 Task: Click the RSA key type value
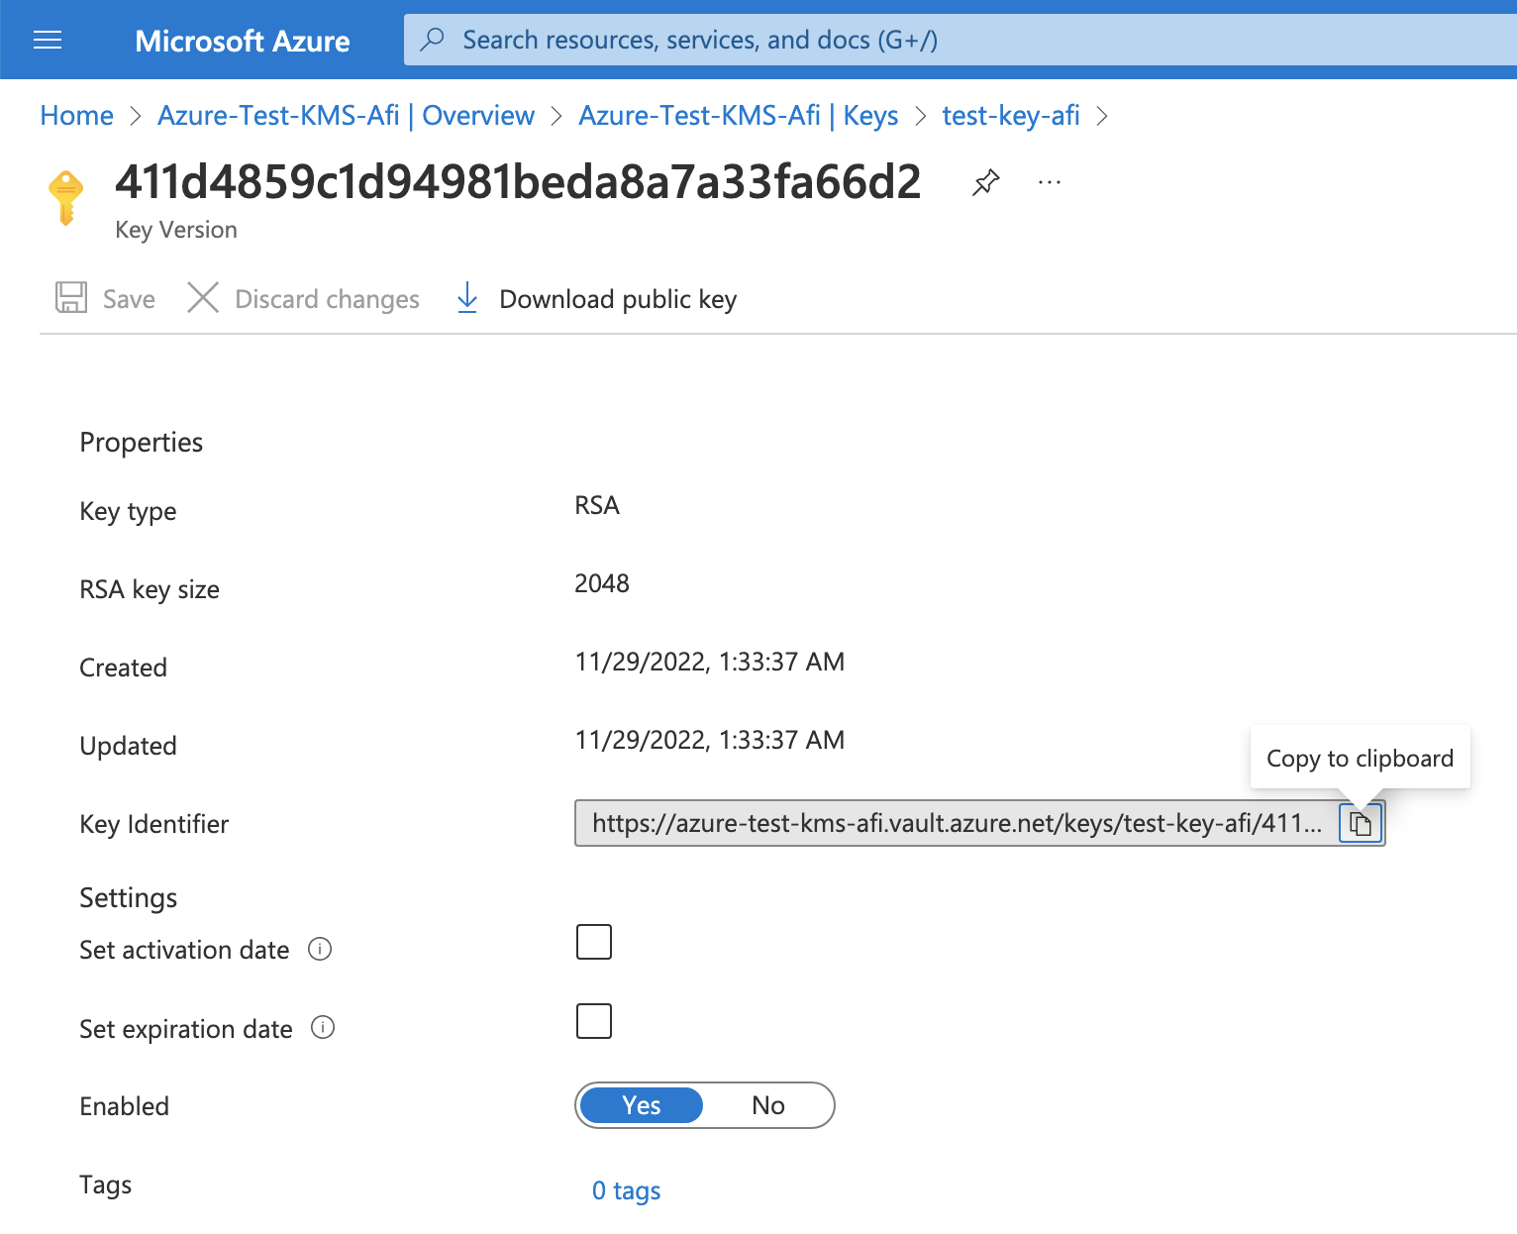click(x=597, y=505)
